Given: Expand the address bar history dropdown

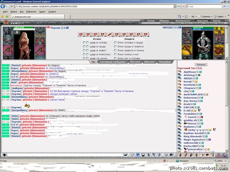Looking at the screenshot, I should click(174, 6).
